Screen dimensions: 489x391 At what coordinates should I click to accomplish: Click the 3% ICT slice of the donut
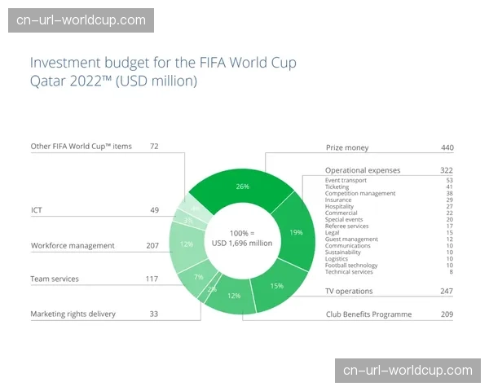pyautogui.click(x=188, y=220)
